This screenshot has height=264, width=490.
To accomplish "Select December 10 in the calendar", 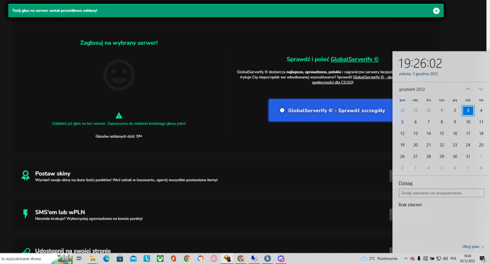I will pyautogui.click(x=468, y=122).
